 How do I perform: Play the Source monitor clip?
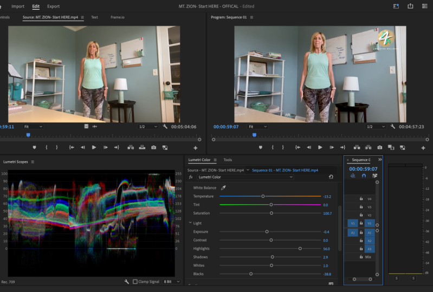[x=94, y=148]
